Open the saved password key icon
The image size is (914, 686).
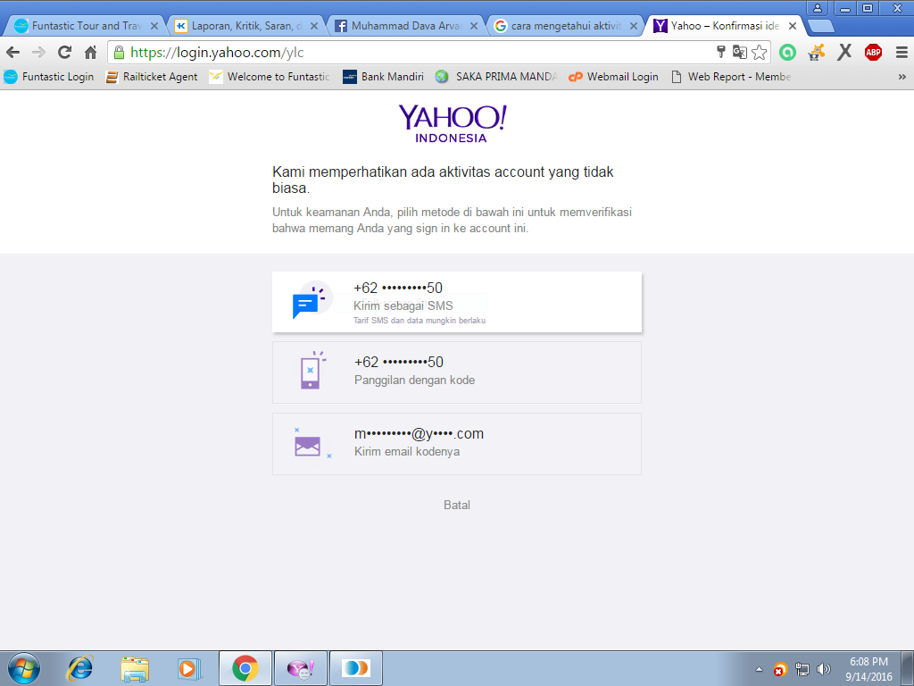pos(721,52)
